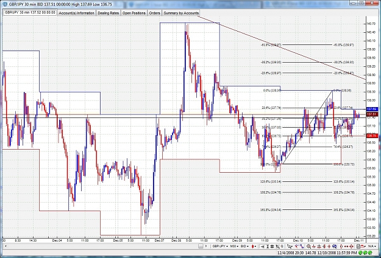Viewport: 381px width, 258px height.
Task: Click the red horizontal double-dot icon
Action: 346,246
